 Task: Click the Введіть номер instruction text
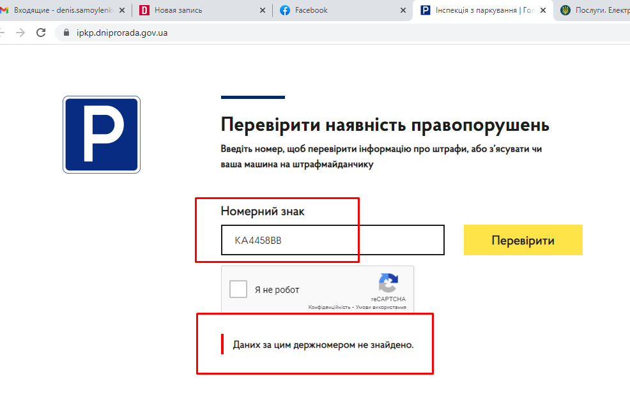click(x=381, y=156)
